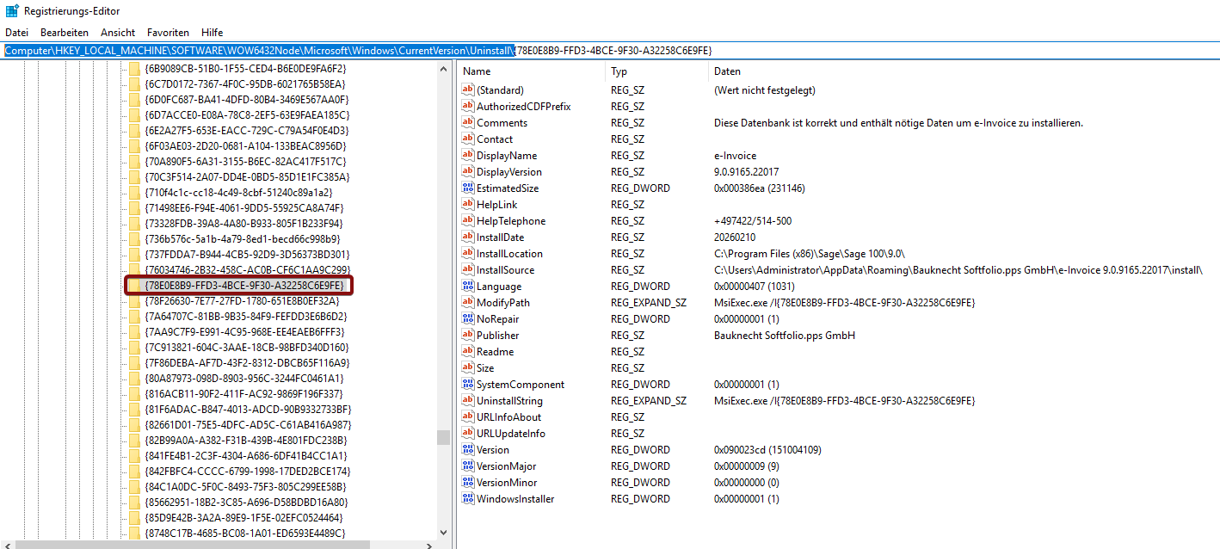Click the Publisher string value icon
Image resolution: width=1220 pixels, height=549 pixels.
coord(468,336)
